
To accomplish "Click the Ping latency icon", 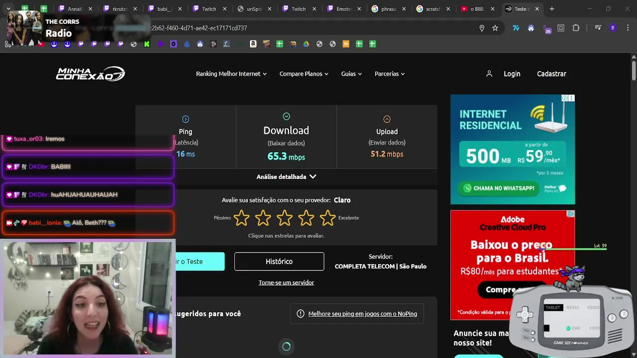I will coord(186,119).
